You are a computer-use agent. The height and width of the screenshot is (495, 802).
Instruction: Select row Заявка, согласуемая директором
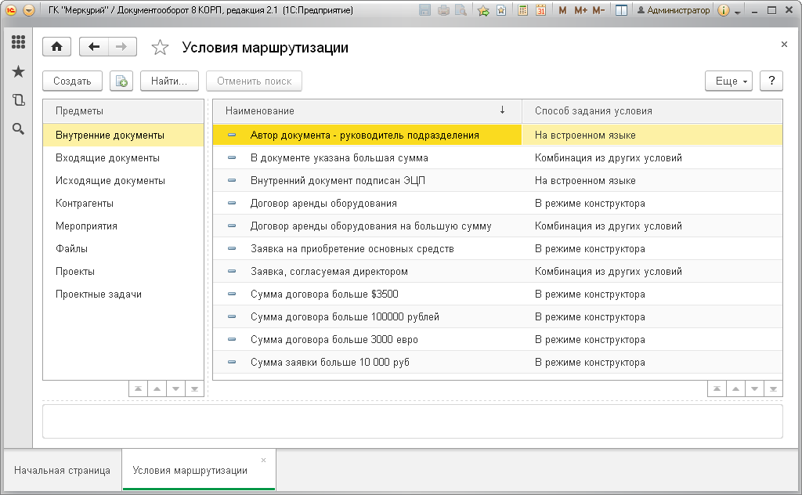pos(497,272)
